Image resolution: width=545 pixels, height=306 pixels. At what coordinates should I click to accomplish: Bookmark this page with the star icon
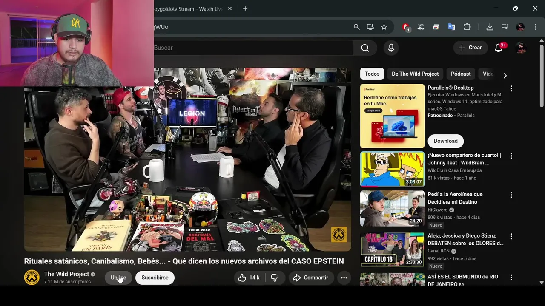(x=384, y=27)
